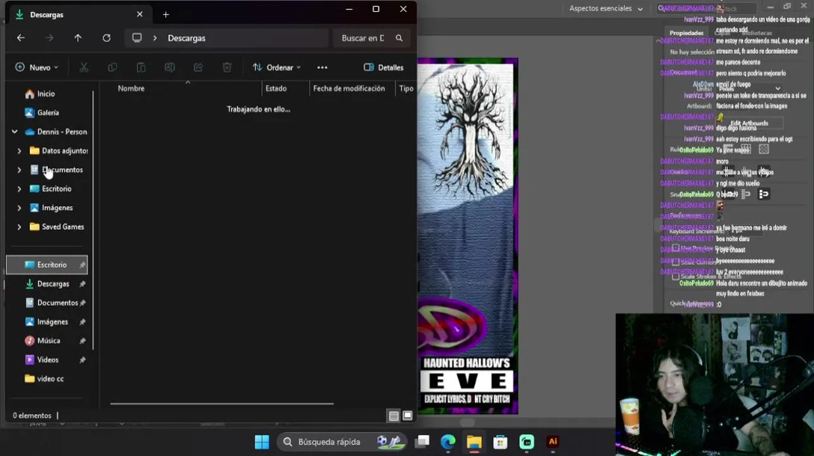Open Inicio in the navigation pane
814x456 pixels.
click(x=46, y=94)
